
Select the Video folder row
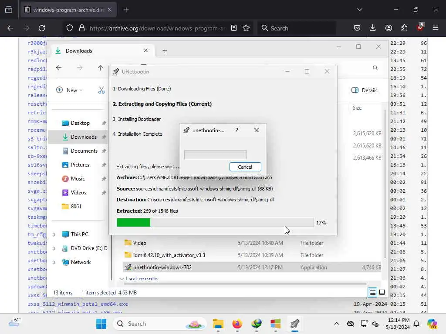pyautogui.click(x=251, y=243)
